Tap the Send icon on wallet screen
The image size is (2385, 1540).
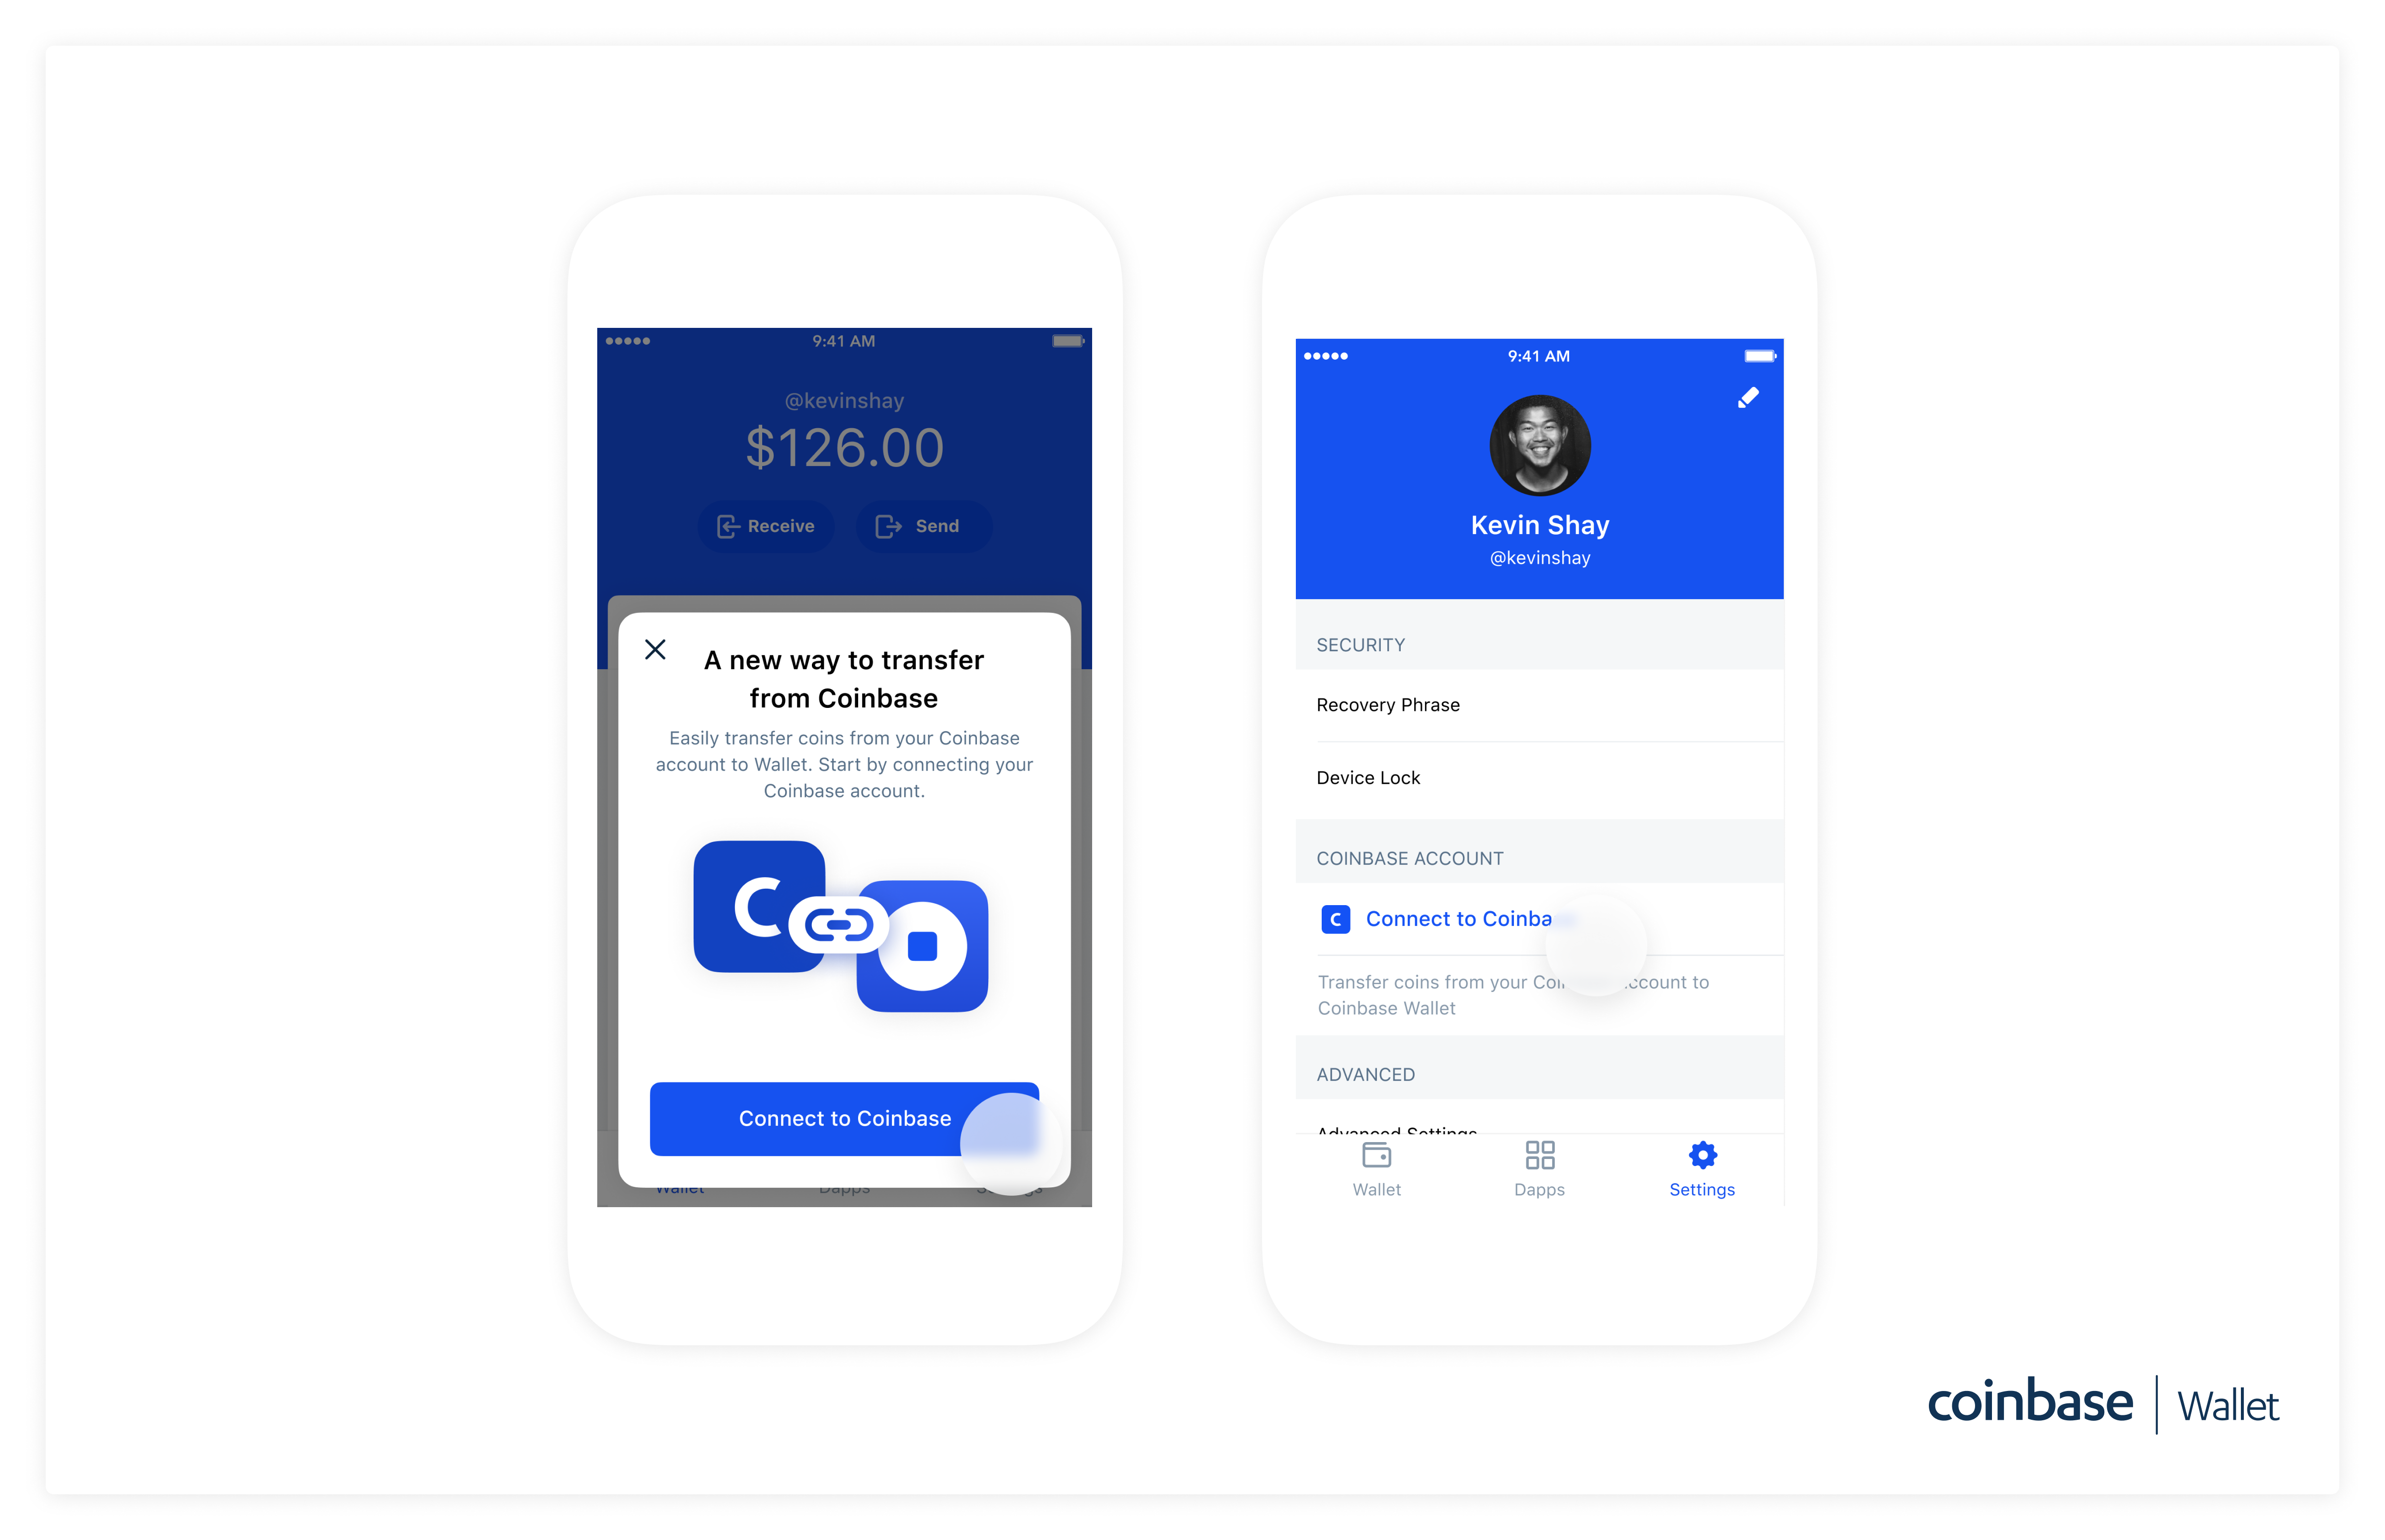[x=921, y=525]
